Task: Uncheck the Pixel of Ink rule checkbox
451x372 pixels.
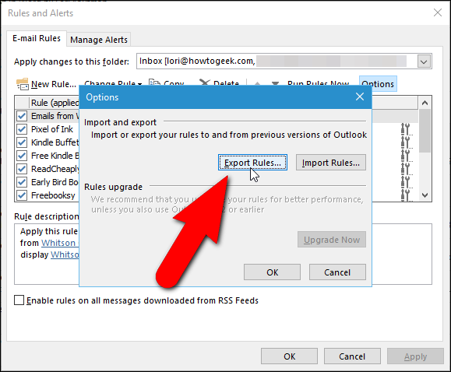Action: [x=22, y=129]
